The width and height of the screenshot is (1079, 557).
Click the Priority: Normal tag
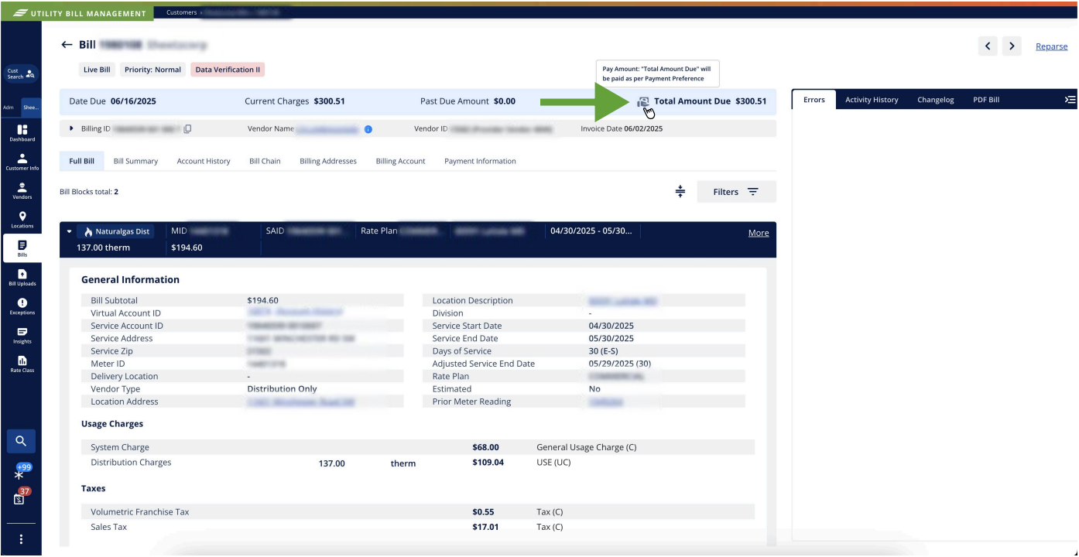pyautogui.click(x=152, y=70)
